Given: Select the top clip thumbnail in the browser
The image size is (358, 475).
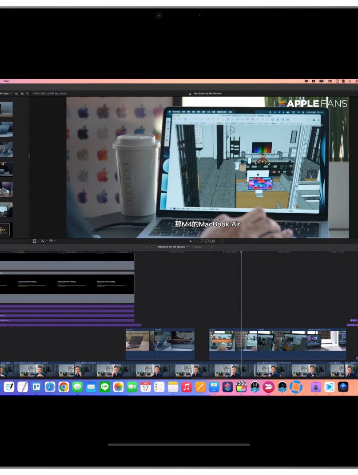Looking at the screenshot, I should [x=6, y=110].
